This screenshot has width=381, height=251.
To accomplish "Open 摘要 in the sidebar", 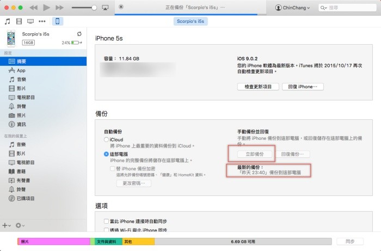I will coord(22,62).
